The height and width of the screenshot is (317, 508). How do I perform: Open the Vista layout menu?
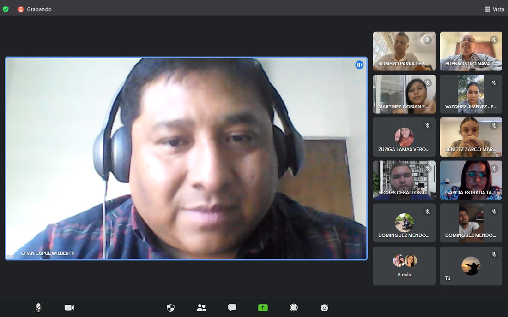click(495, 9)
